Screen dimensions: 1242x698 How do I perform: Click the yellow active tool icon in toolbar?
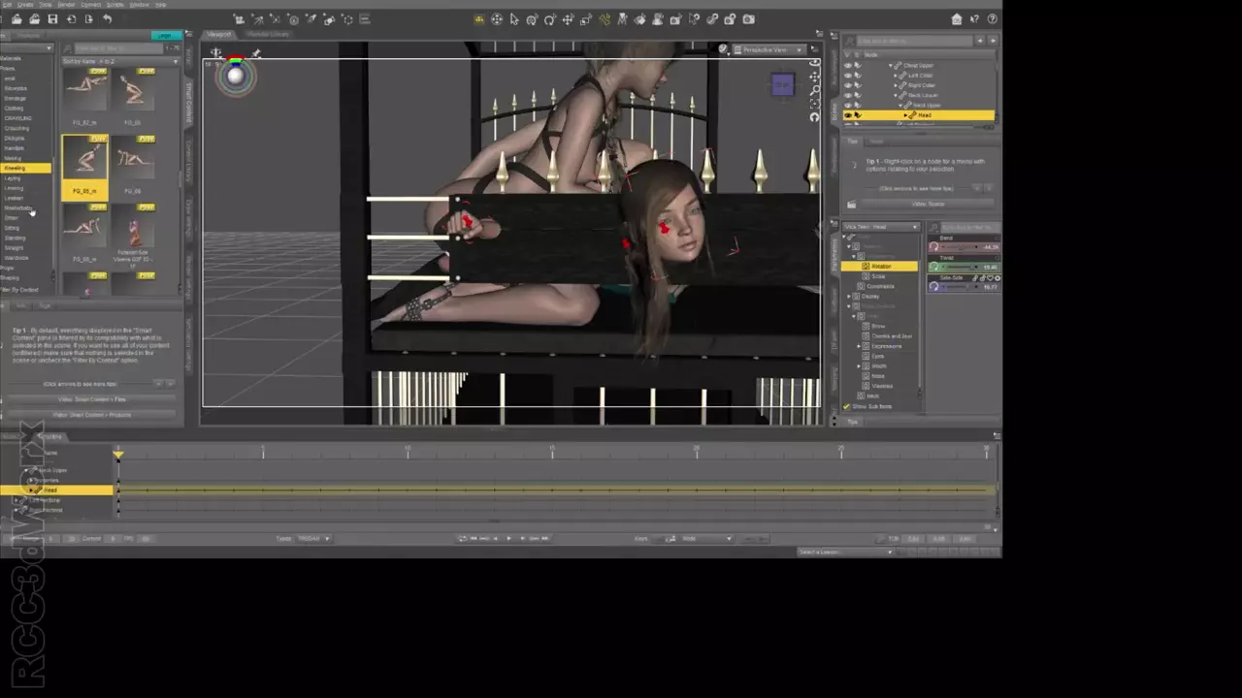(479, 19)
